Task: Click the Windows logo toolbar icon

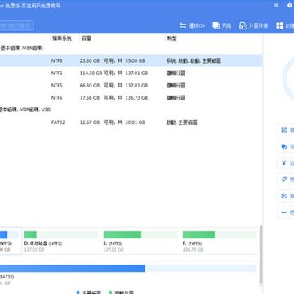Action: tap(279, 25)
